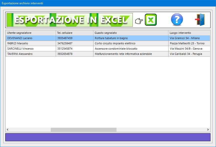Click phone number 3476258487

click(x=74, y=43)
